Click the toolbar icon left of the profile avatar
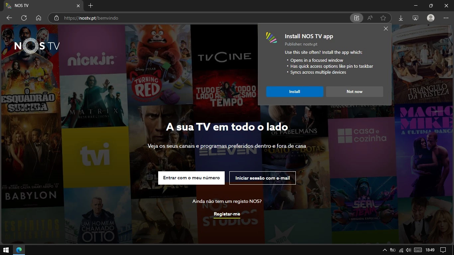 coord(415,18)
